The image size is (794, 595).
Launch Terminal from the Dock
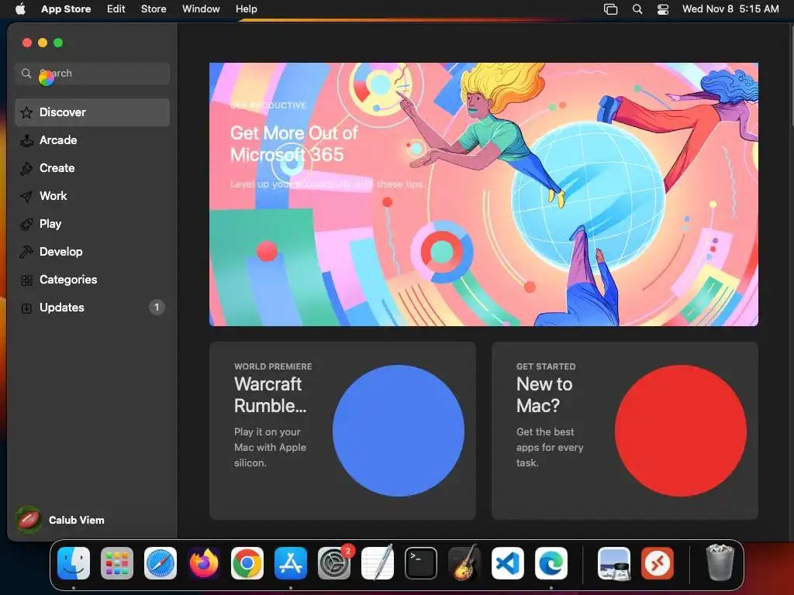click(421, 563)
